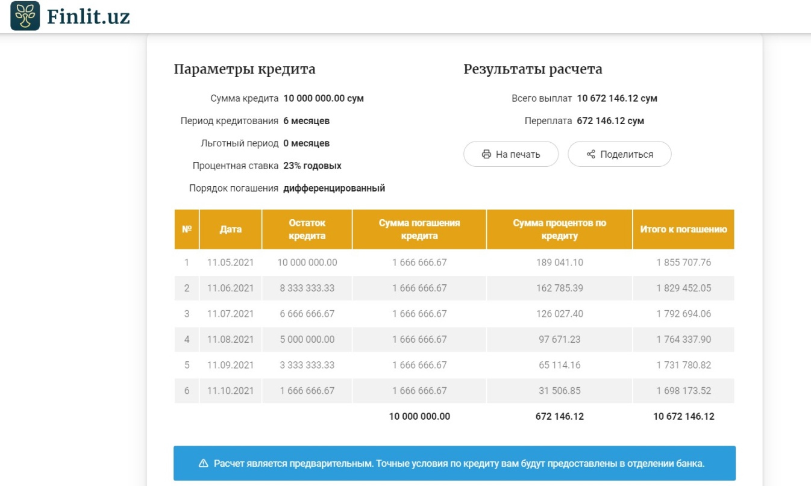Click the share icon in Поделиться
This screenshot has width=811, height=486.
coord(590,154)
